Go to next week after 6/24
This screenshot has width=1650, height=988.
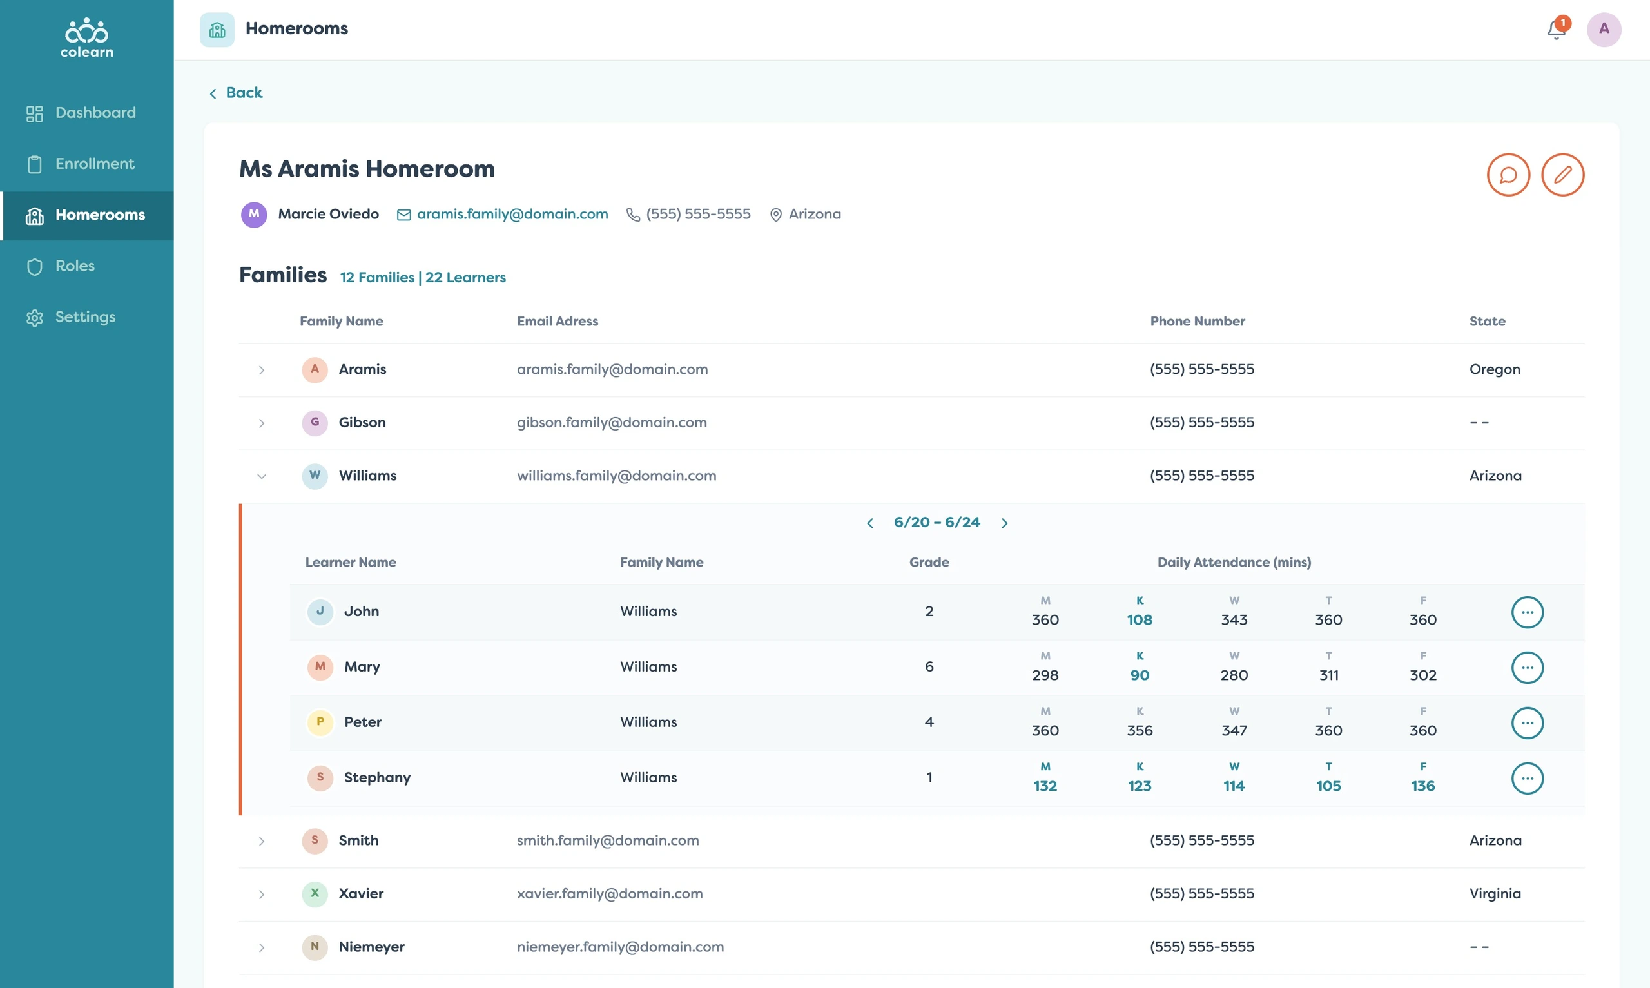tap(1004, 523)
